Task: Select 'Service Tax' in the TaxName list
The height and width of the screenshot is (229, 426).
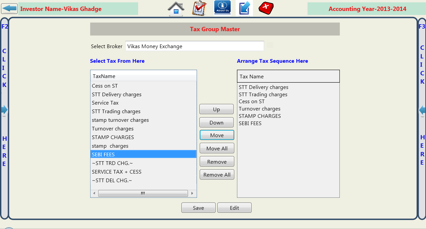Action: [x=105, y=103]
